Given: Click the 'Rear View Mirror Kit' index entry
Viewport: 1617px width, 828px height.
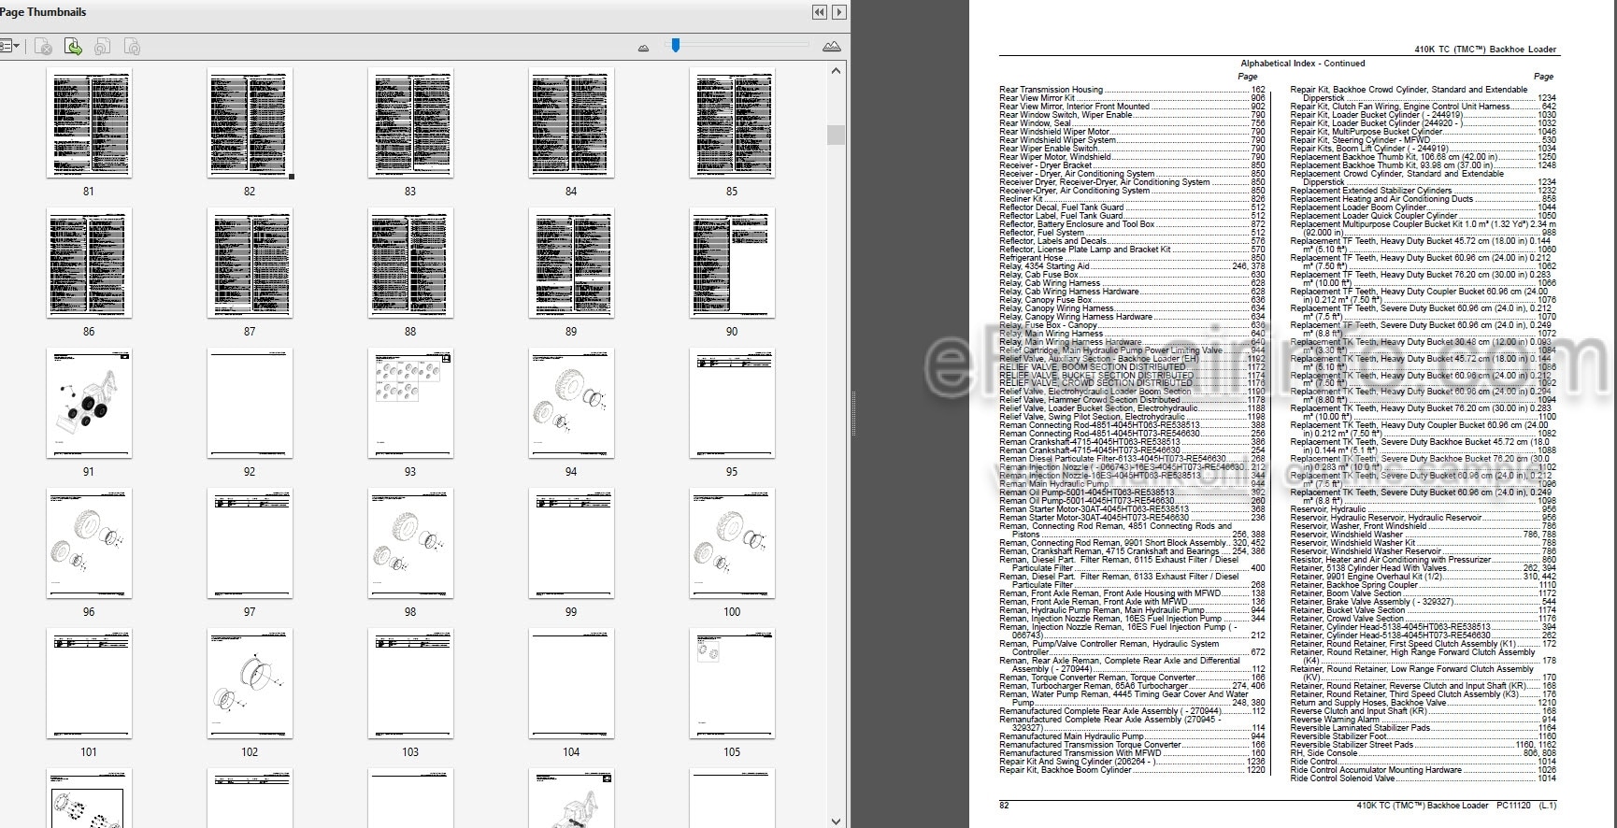Looking at the screenshot, I should (x=1037, y=98).
